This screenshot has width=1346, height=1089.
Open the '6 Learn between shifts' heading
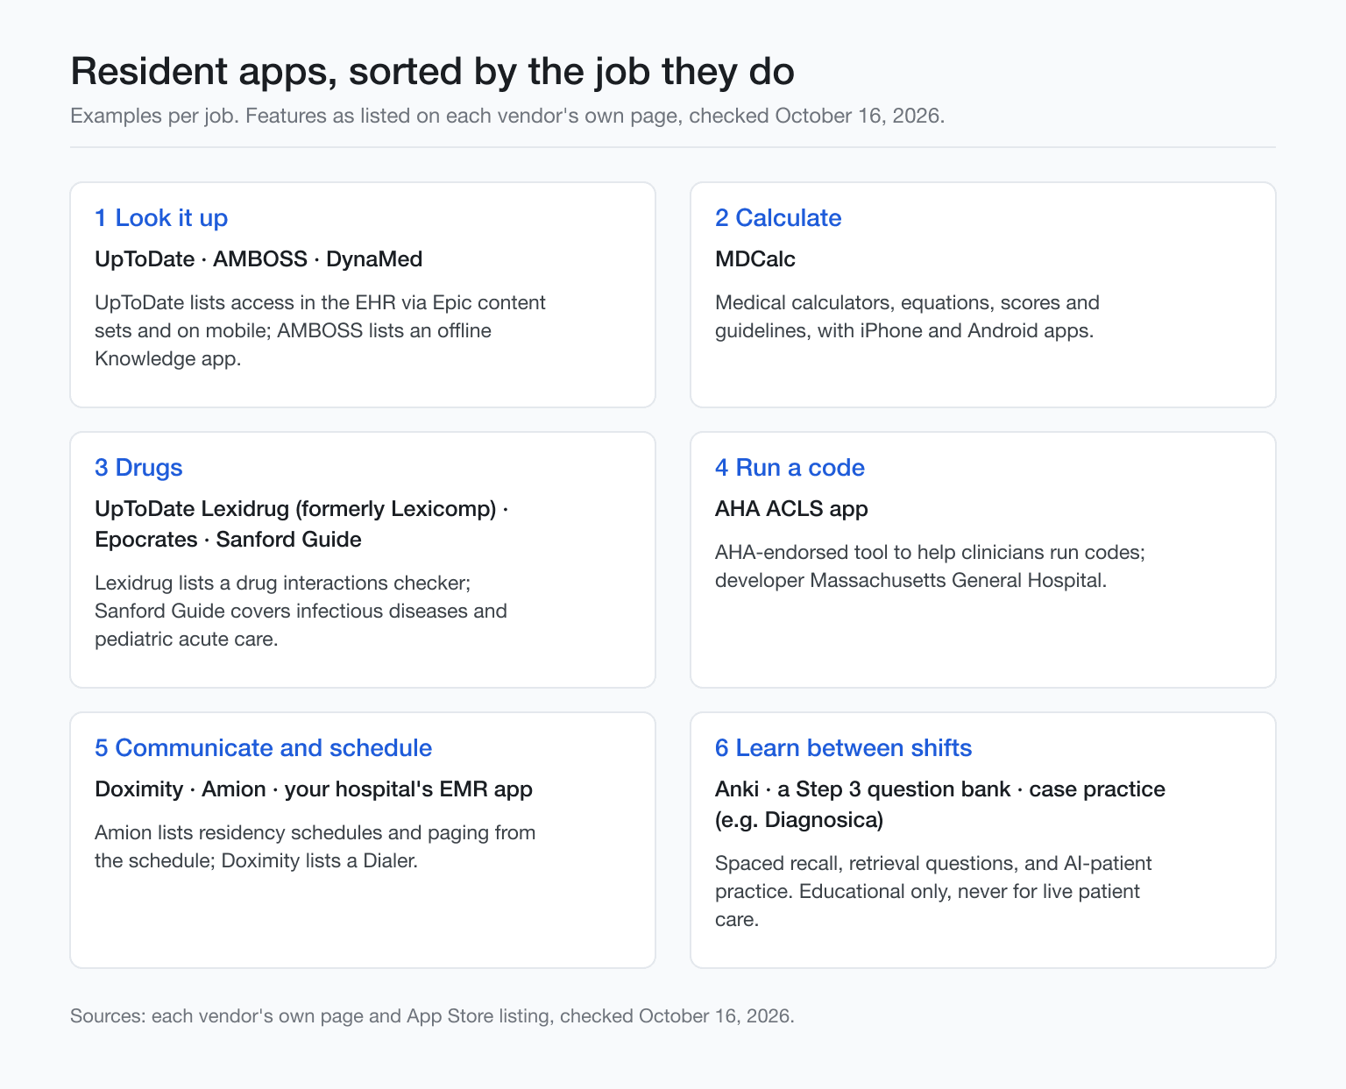click(843, 748)
